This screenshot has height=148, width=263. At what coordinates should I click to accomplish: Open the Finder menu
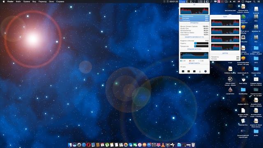[x=10, y=2]
